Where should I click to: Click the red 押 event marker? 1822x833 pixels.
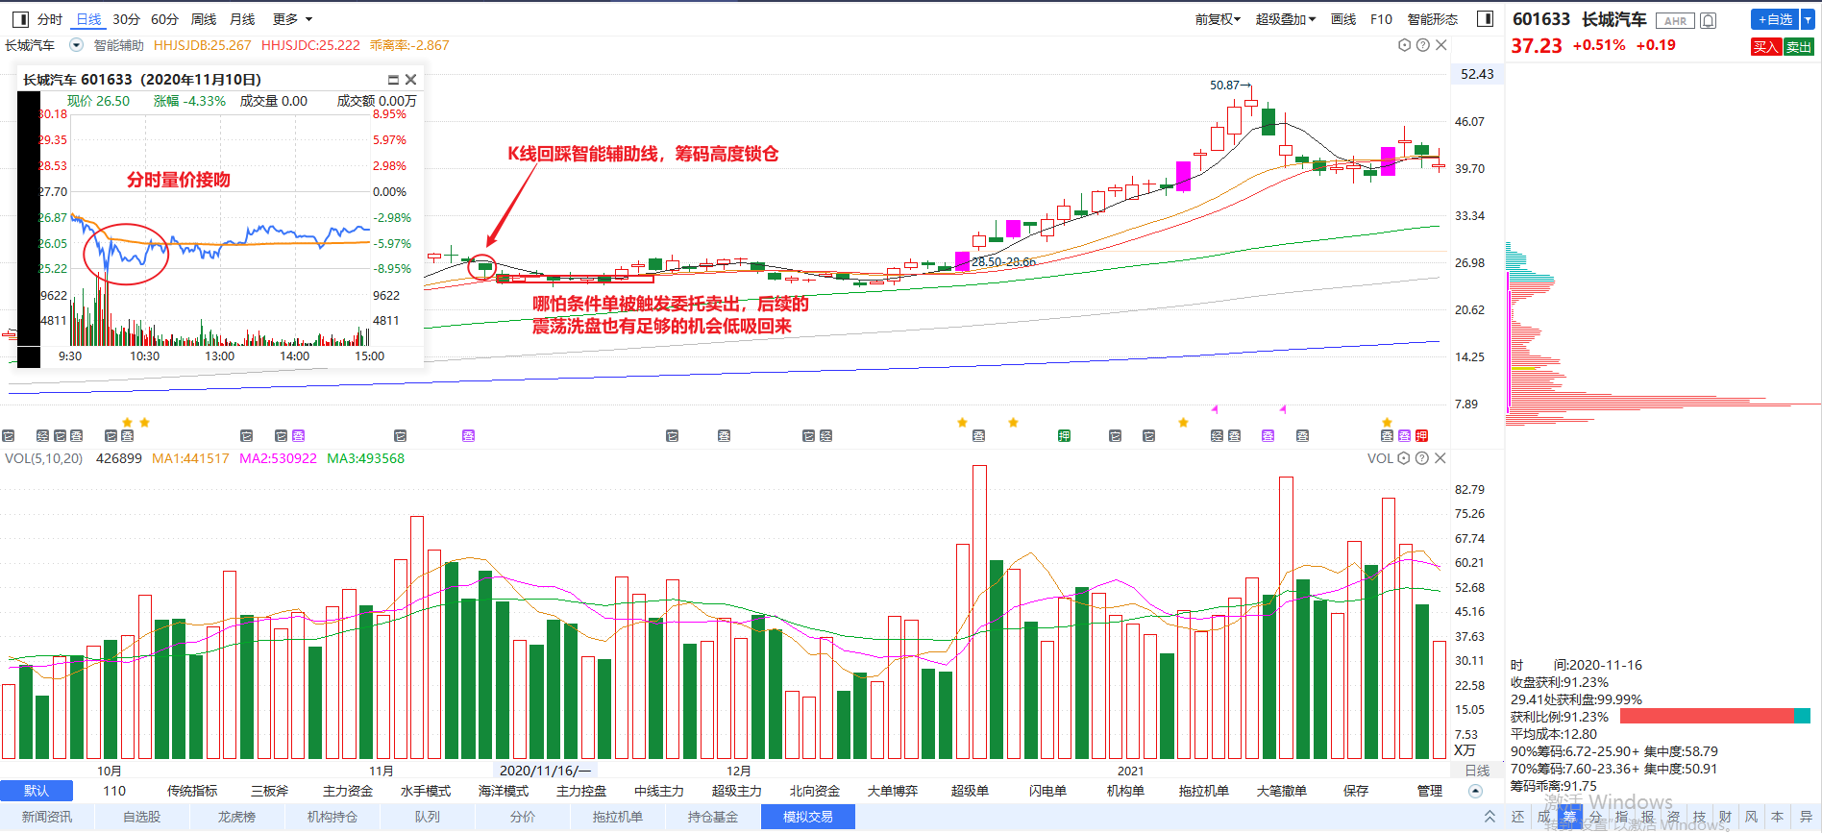coord(1421,436)
